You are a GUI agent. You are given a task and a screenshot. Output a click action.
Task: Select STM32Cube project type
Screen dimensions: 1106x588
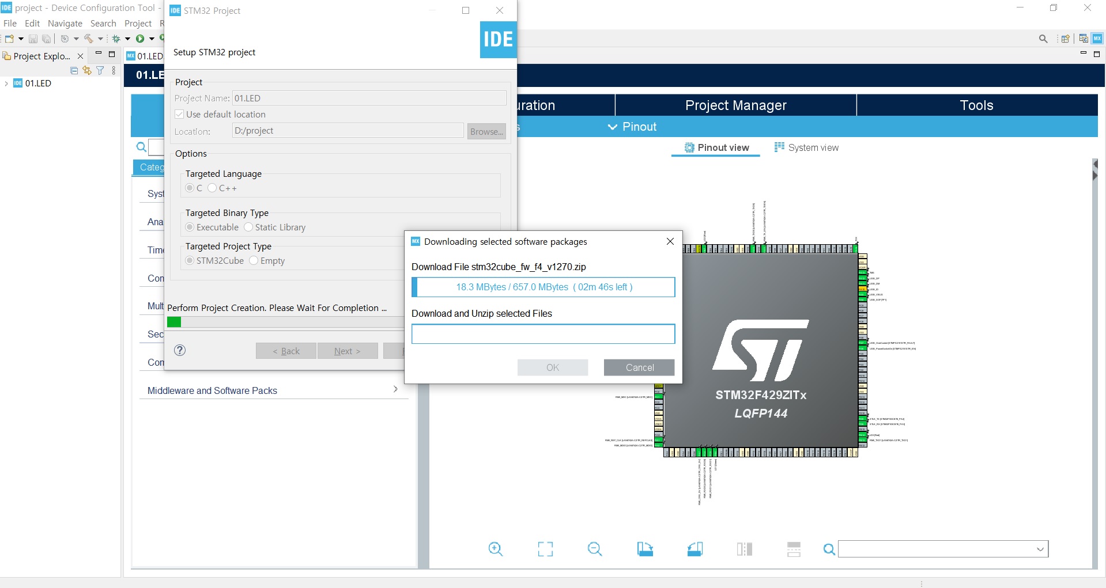(x=190, y=260)
